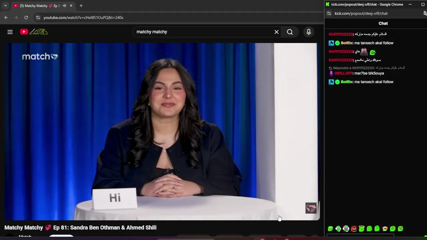Viewport: 427px width, 240px height.
Task: Start voice search with the microphone button
Action: tap(309, 32)
